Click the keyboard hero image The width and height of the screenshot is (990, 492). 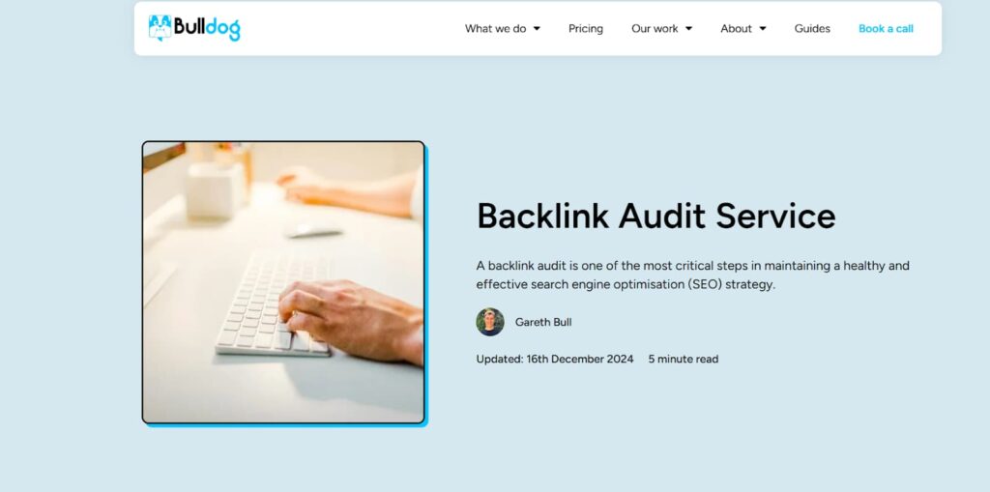pyautogui.click(x=283, y=281)
